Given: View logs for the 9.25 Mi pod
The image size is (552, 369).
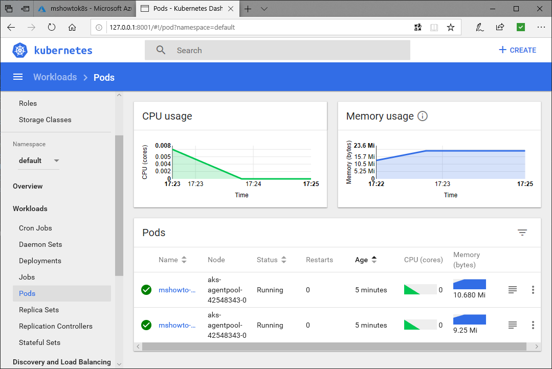Looking at the screenshot, I should coord(513,325).
